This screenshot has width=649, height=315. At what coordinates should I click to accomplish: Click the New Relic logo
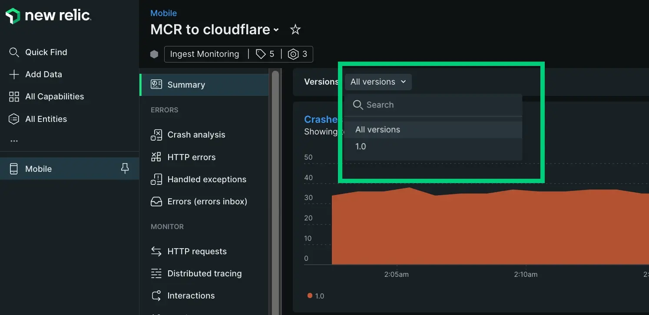[x=48, y=16]
